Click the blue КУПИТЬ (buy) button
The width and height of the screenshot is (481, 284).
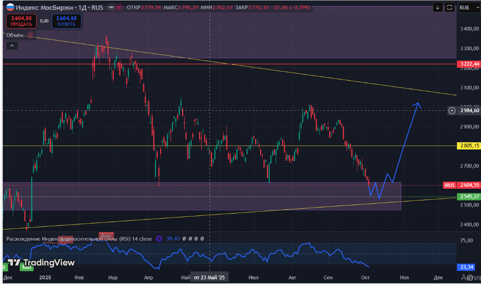point(66,21)
